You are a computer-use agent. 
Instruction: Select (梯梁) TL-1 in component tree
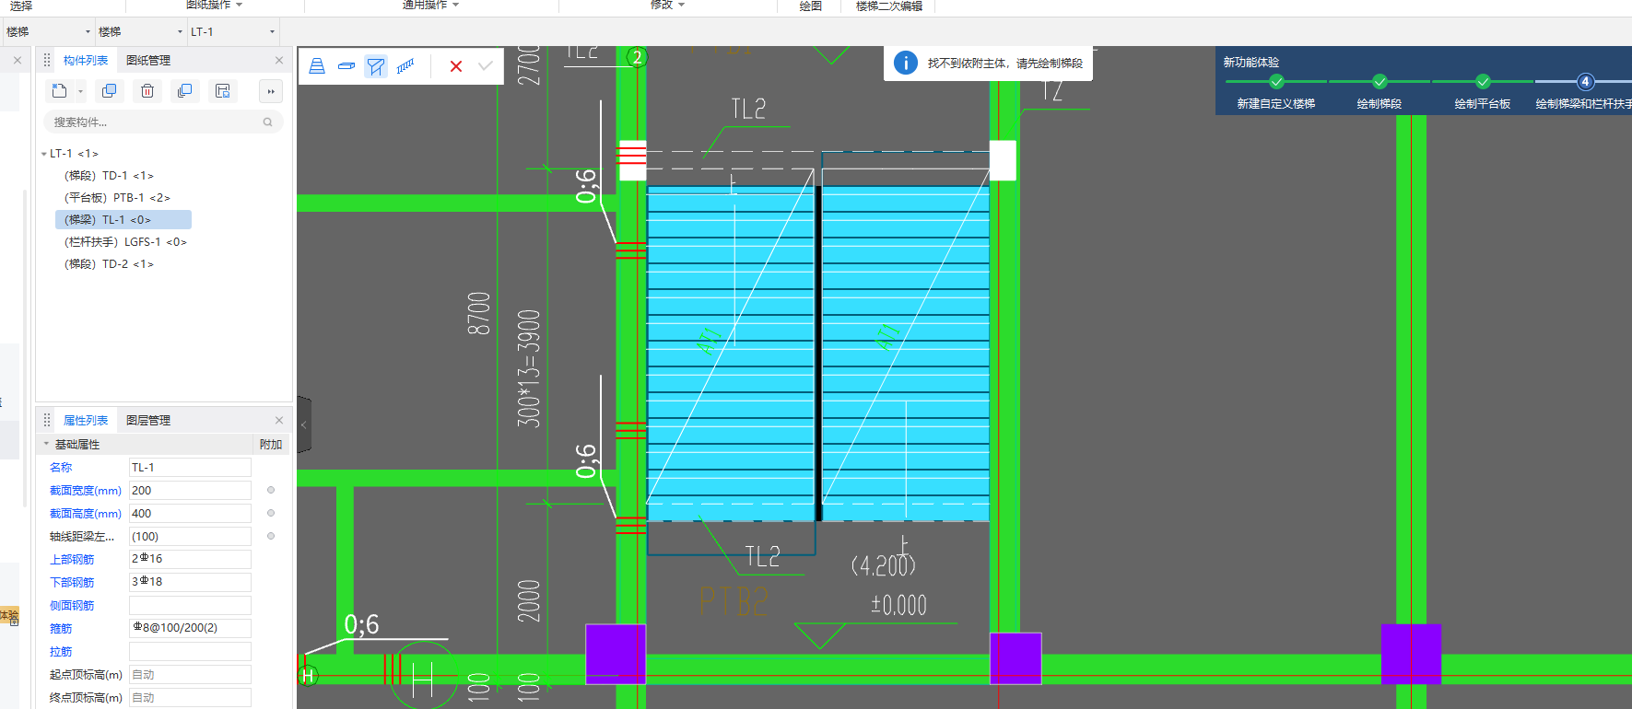pyautogui.click(x=123, y=219)
